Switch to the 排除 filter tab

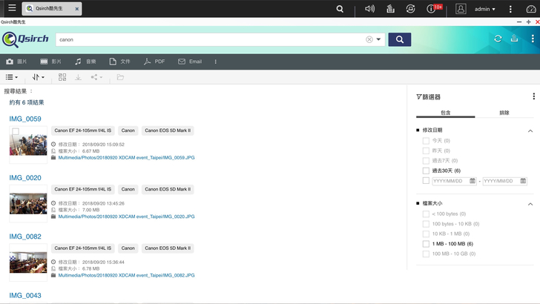[504, 113]
